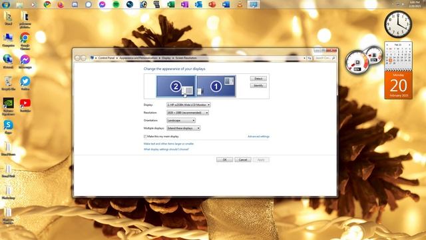The width and height of the screenshot is (426, 240).
Task: Click Make text and other items larger or smaller
Action: (168, 144)
